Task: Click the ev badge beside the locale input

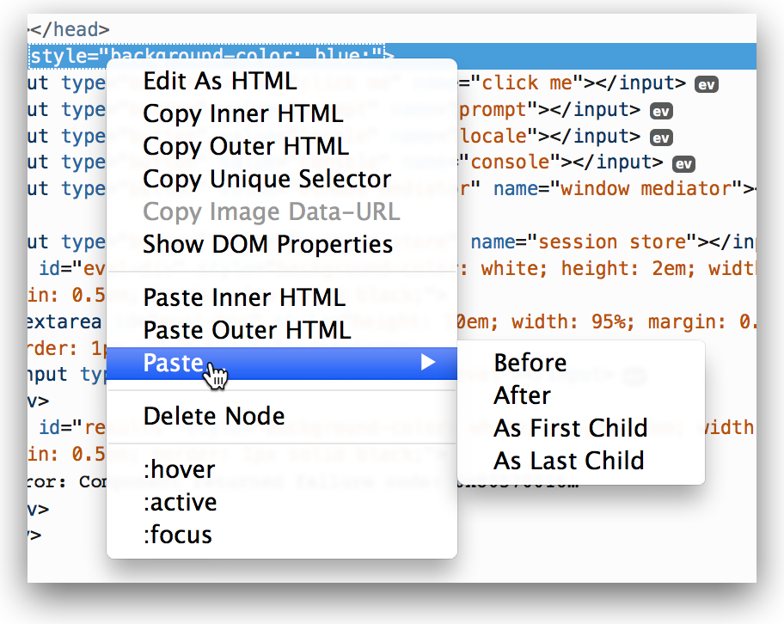Action: click(661, 138)
